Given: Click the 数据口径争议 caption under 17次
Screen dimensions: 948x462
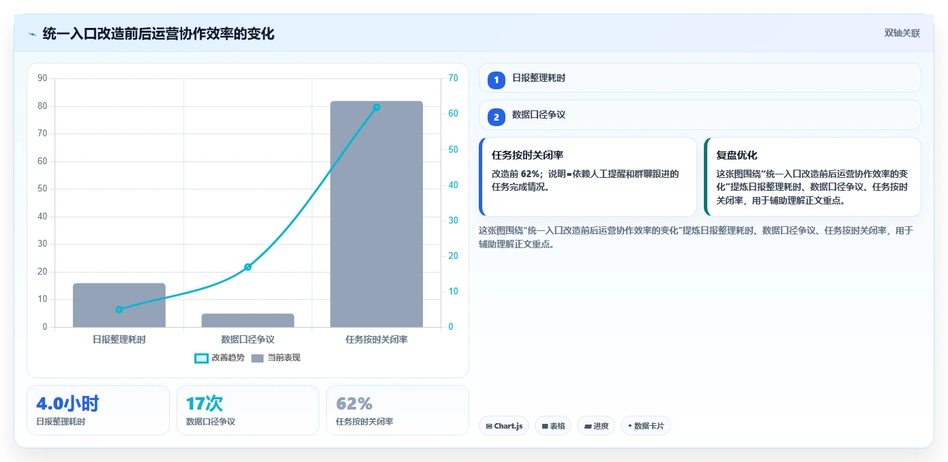Looking at the screenshot, I should [211, 422].
